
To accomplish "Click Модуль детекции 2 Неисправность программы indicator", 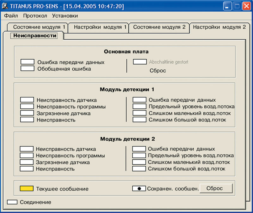I will click(x=27, y=155).
